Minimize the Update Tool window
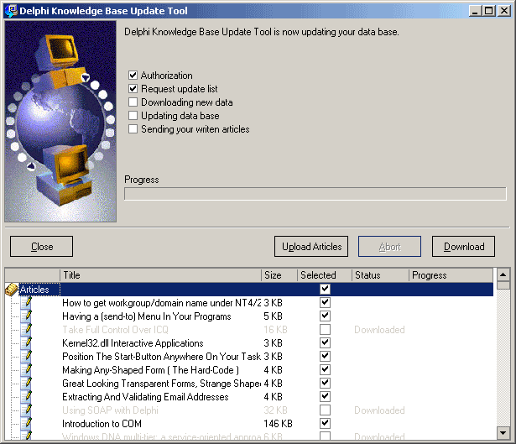Viewport: 516px width, 444px height. pyautogui.click(x=475, y=11)
